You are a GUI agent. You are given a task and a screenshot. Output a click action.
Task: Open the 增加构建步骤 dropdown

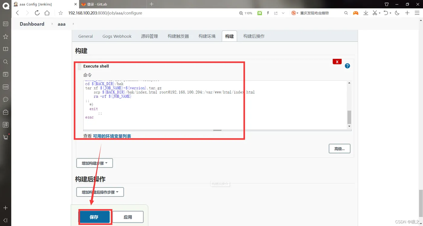pyautogui.click(x=95, y=163)
